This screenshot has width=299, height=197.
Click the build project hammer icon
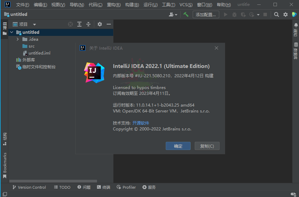click(186, 14)
